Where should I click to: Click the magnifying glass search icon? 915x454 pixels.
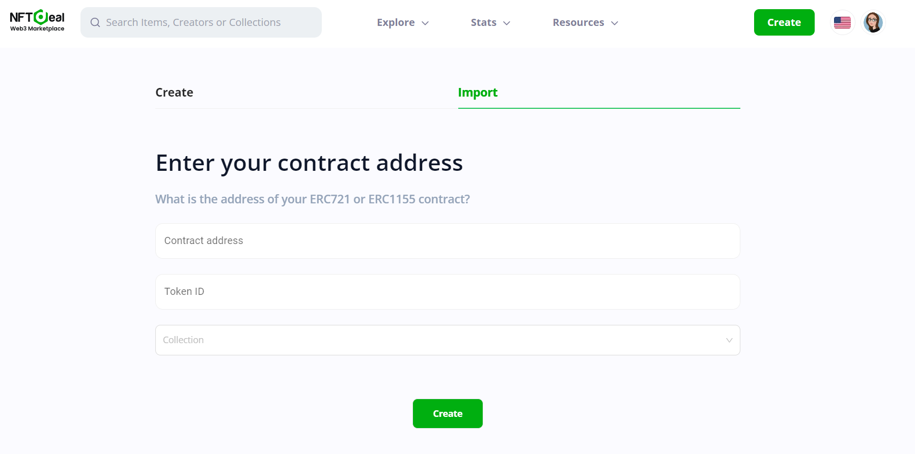(95, 22)
